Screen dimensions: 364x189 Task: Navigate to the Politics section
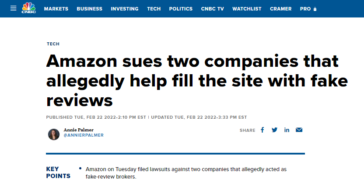(x=181, y=9)
